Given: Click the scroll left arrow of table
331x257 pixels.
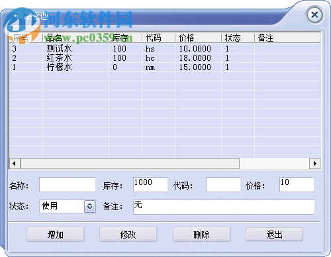Looking at the screenshot, I should pyautogui.click(x=15, y=163).
